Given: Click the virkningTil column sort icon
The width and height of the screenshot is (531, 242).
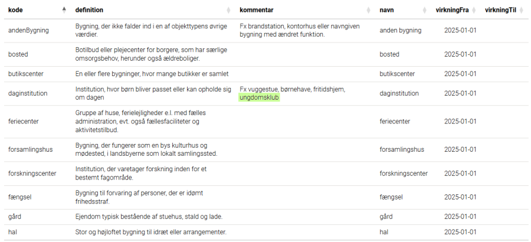Looking at the screenshot, I should click(x=522, y=10).
